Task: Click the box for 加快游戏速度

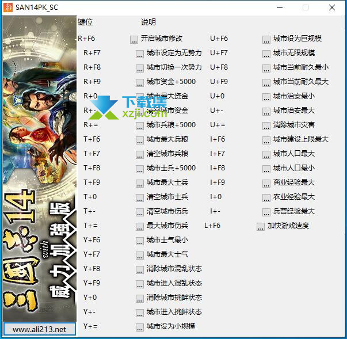Action: click(x=261, y=226)
